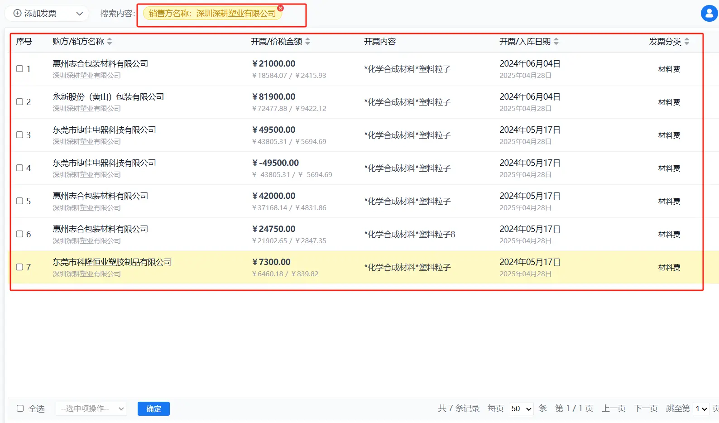Screen dimensions: 719x423
Task: Sort by 购方/销方名称 column
Action: point(110,42)
